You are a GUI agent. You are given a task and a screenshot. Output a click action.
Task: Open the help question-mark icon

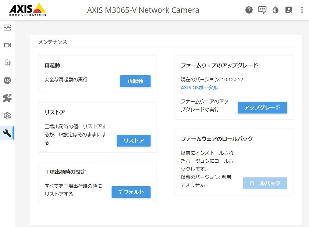tap(249, 10)
